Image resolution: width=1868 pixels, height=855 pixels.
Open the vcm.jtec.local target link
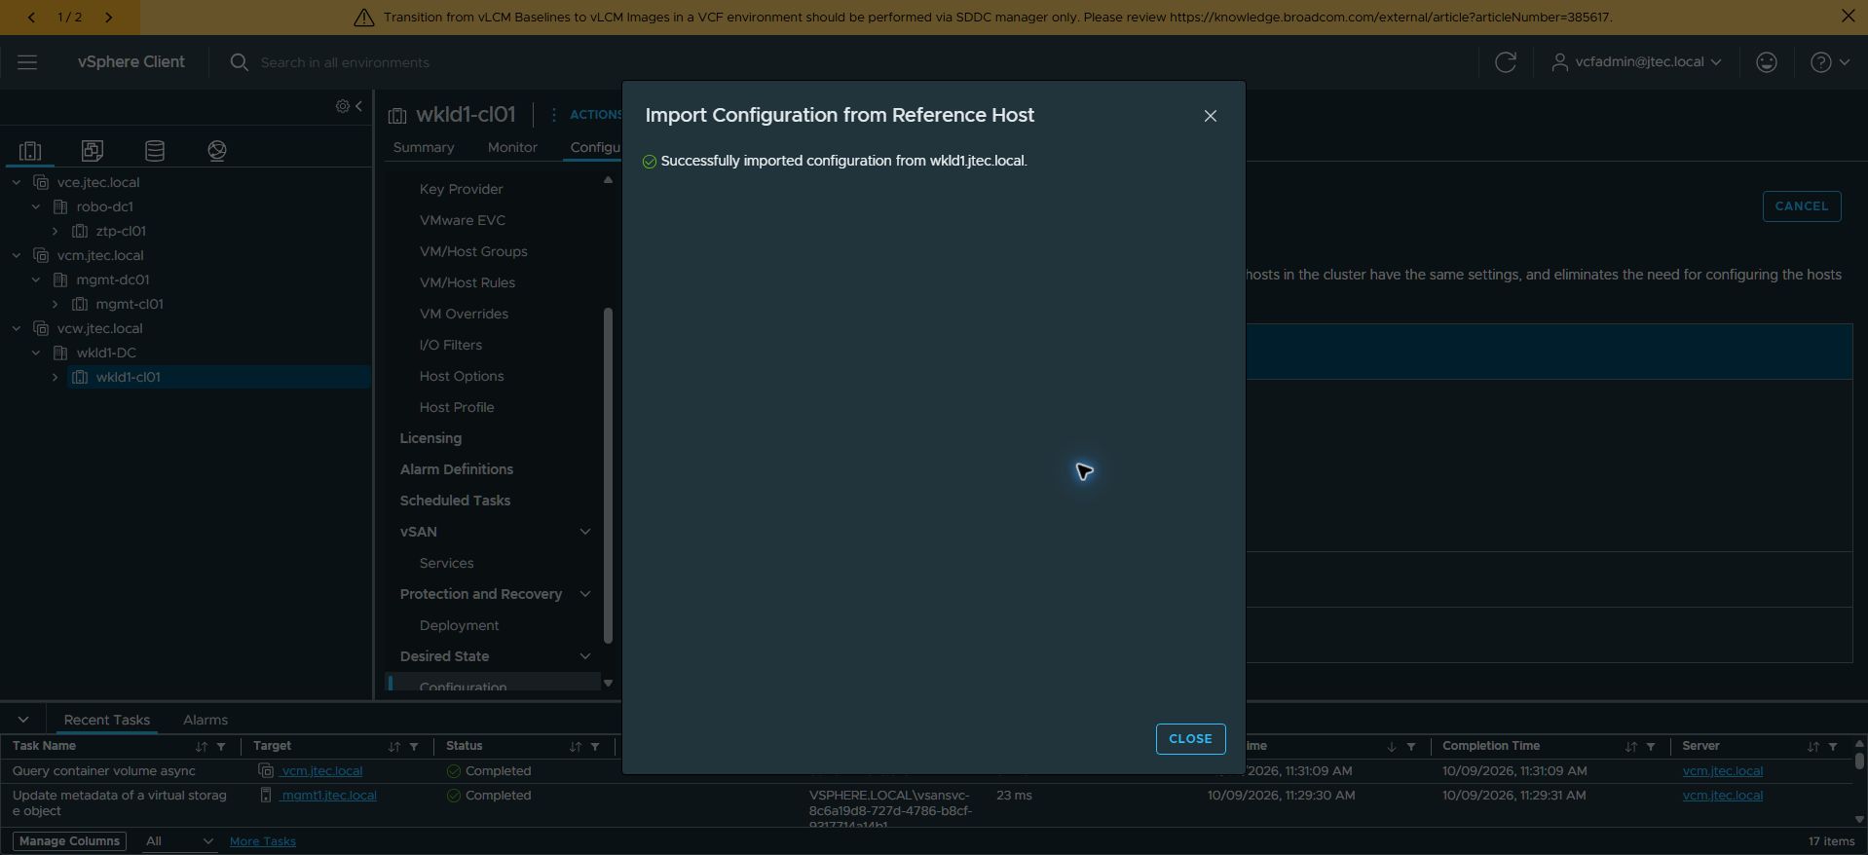321,771
